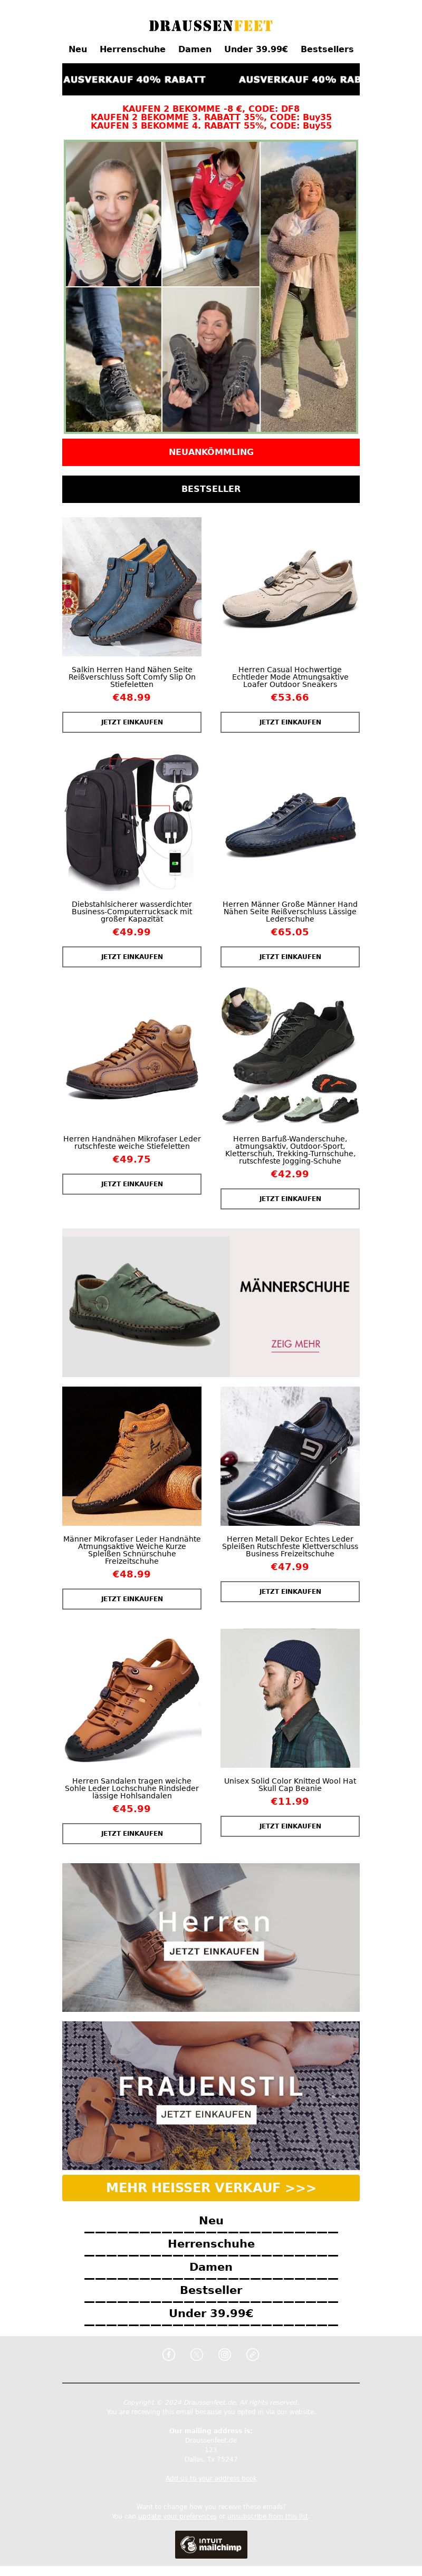The height and width of the screenshot is (2576, 422).
Task: Click JETZT EINKAUFEN under the wool hat
Action: click(x=290, y=1826)
